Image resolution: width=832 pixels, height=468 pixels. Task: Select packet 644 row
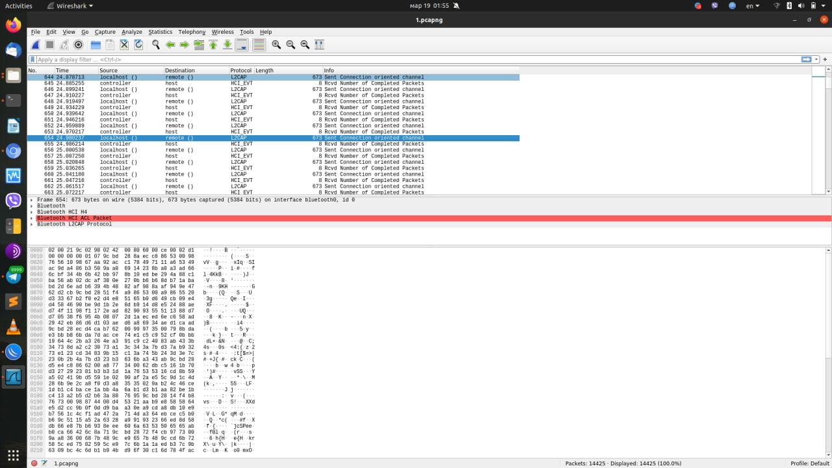coord(273,77)
